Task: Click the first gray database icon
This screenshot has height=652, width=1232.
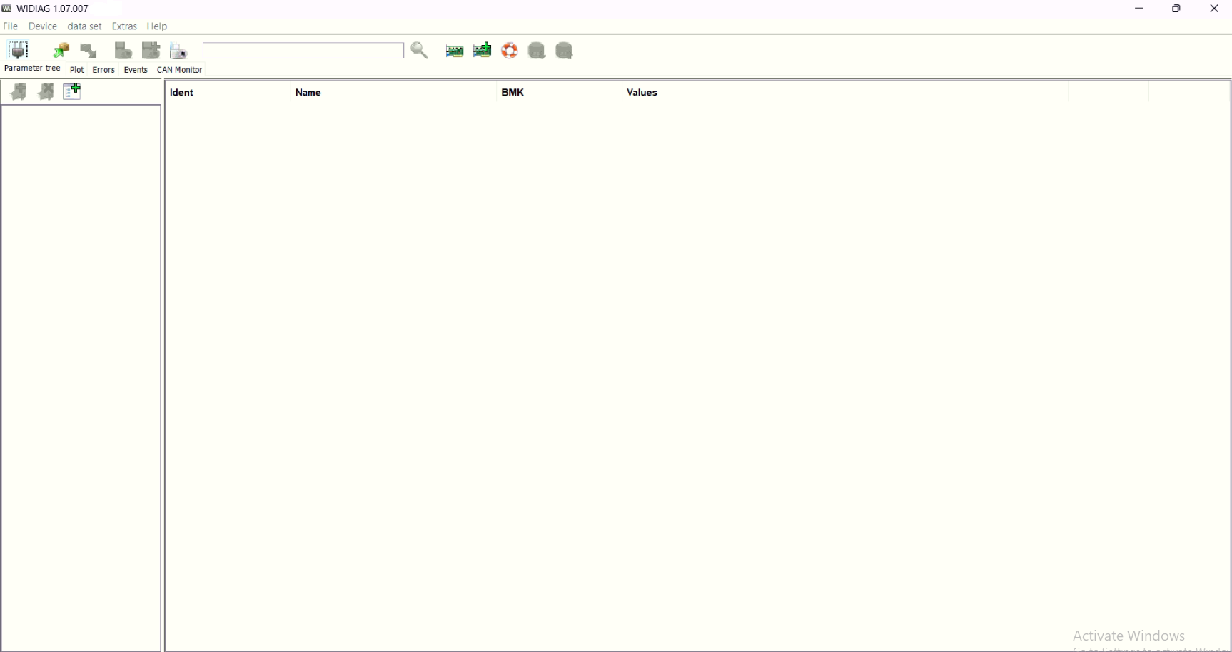Action: 537,51
